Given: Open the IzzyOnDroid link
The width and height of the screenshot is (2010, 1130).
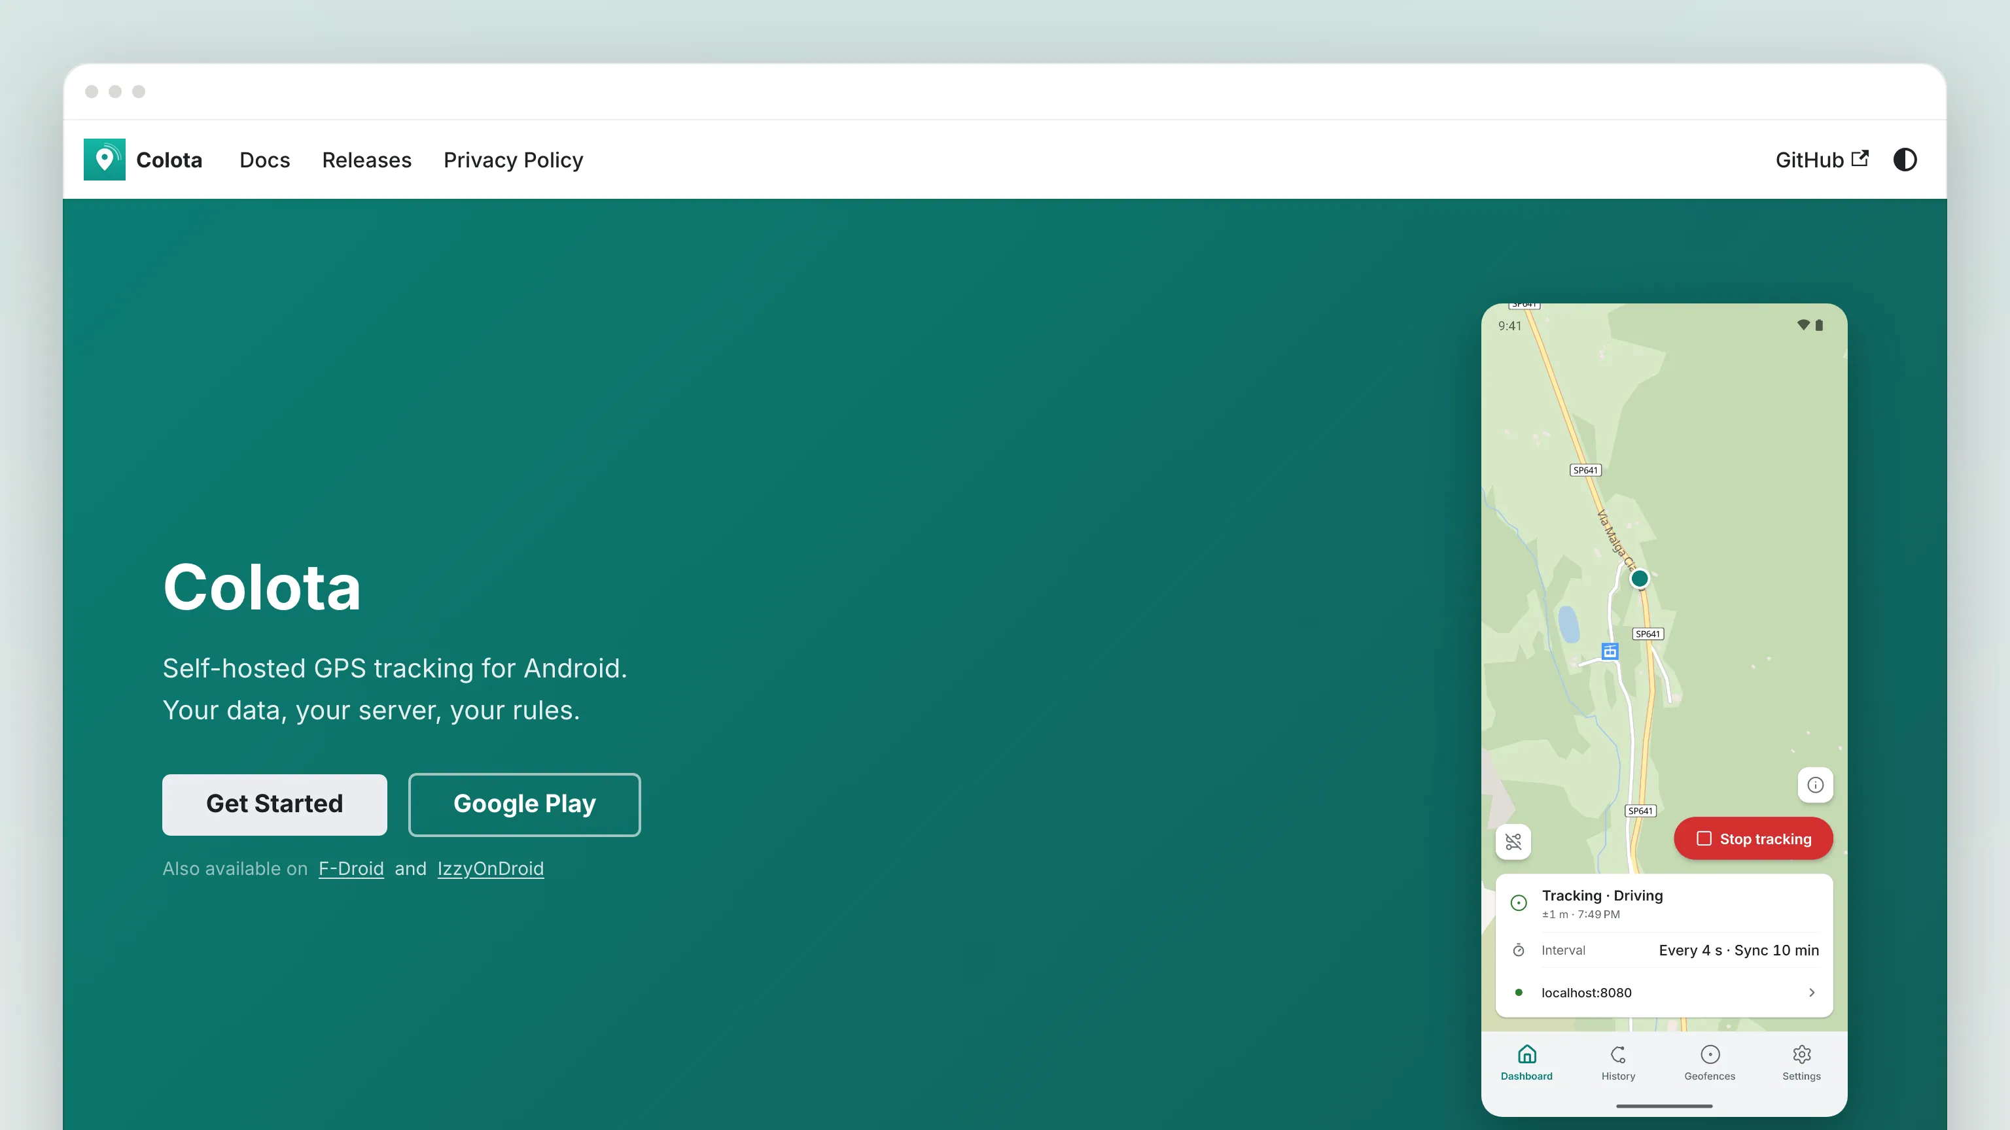Looking at the screenshot, I should coord(491,868).
